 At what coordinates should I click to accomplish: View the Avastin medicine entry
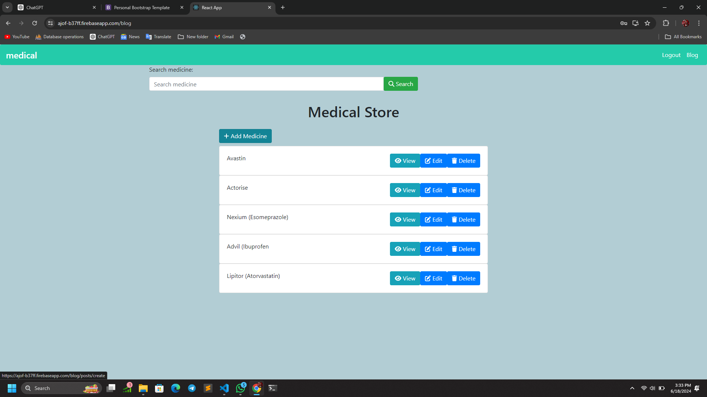coord(405,161)
